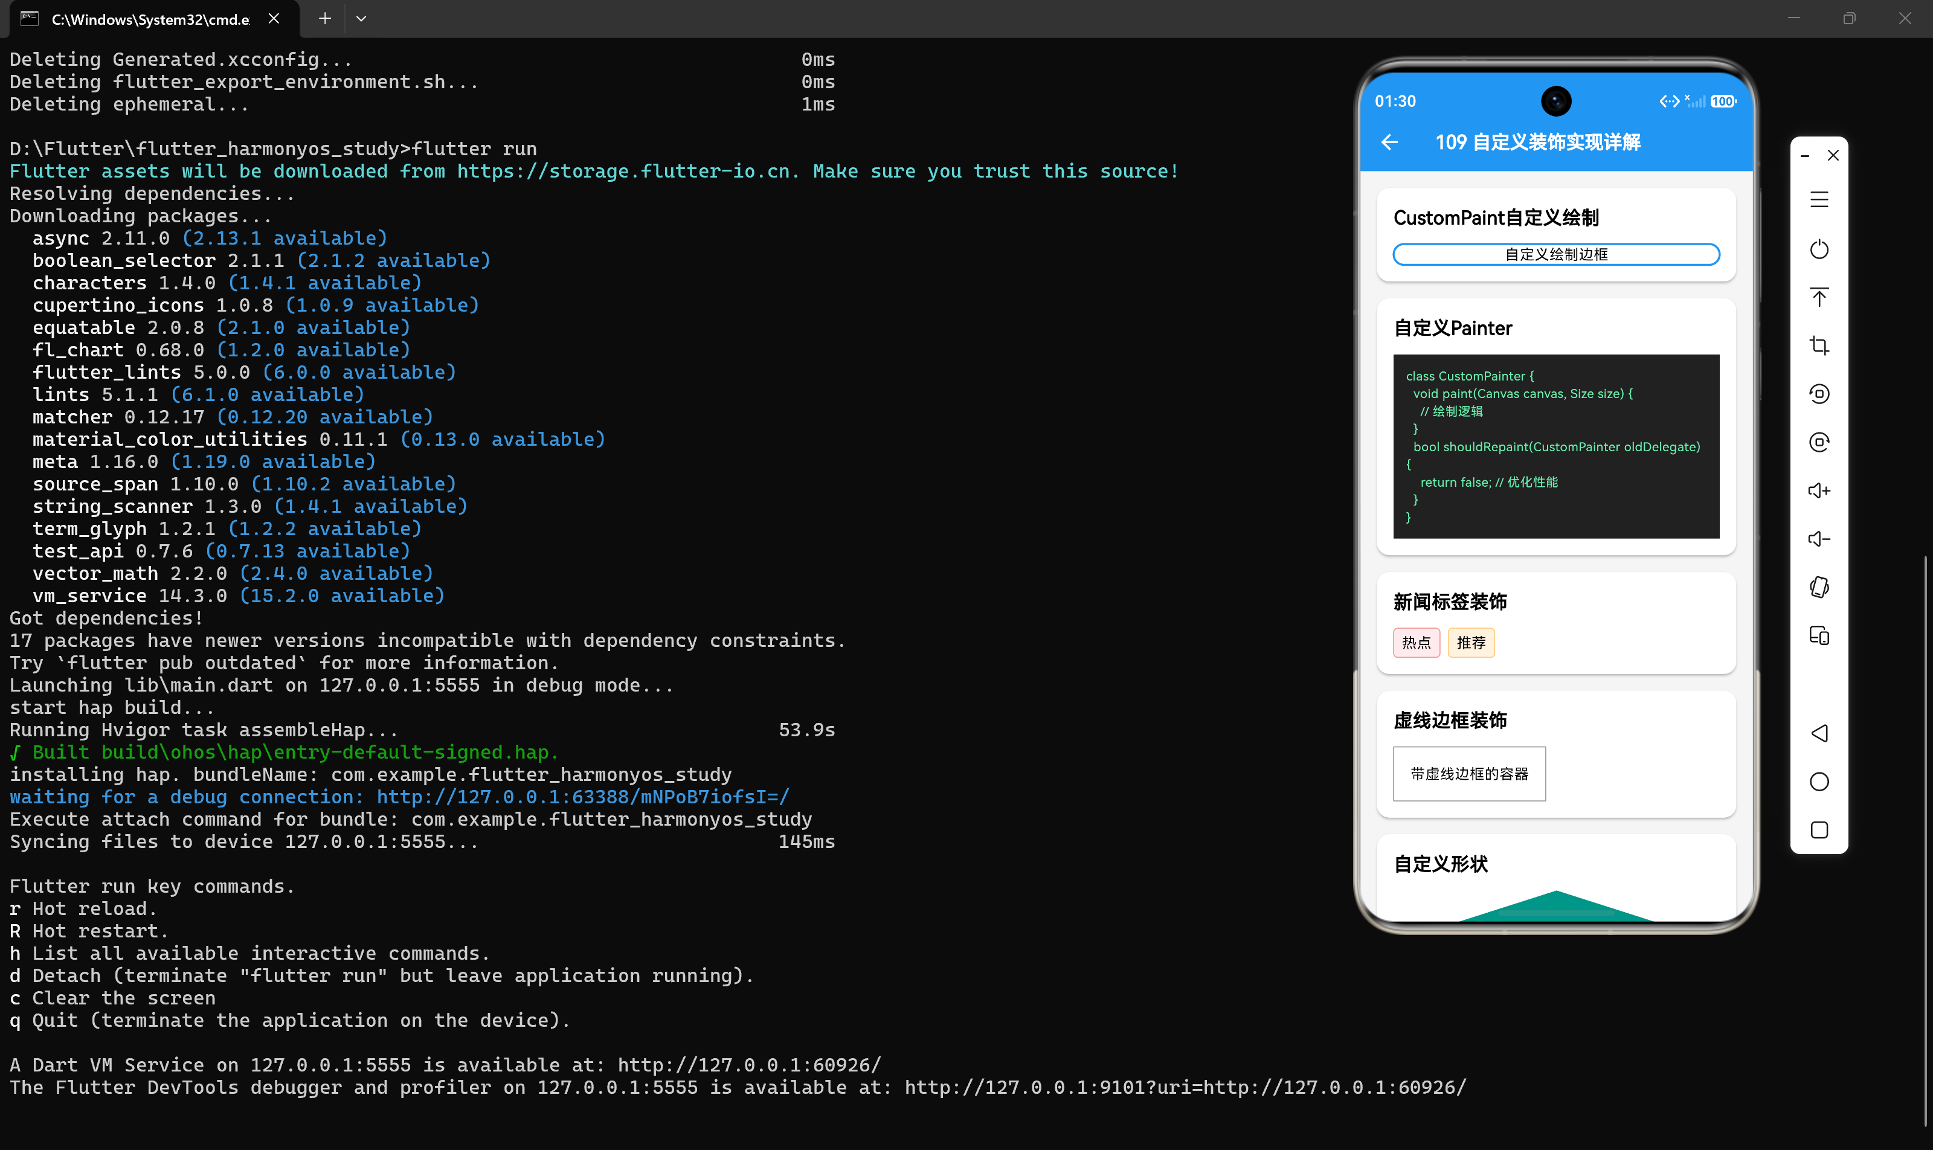
Task: Click the signal strength icon in phone status bar
Action: point(1695,101)
